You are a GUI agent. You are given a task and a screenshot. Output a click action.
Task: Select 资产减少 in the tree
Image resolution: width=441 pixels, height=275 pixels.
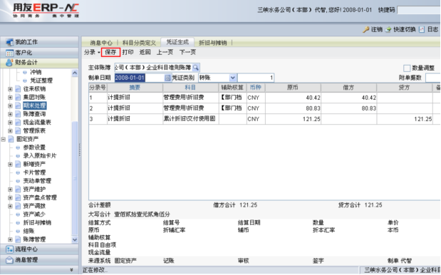[34, 214]
